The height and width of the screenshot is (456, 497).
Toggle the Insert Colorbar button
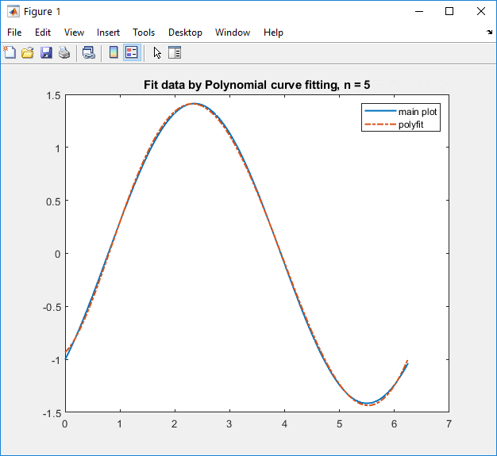(114, 53)
